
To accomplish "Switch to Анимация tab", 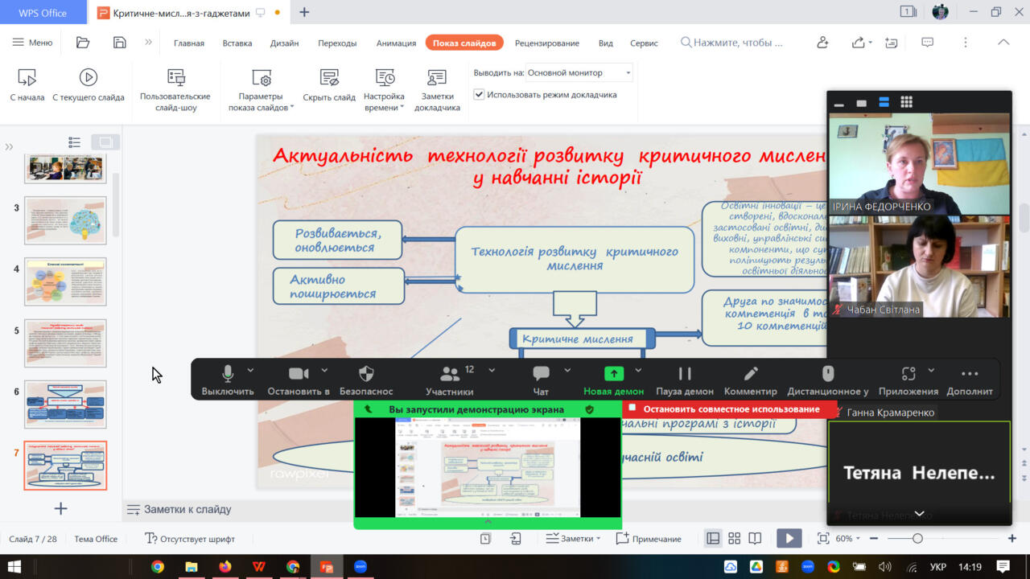I will tap(396, 43).
